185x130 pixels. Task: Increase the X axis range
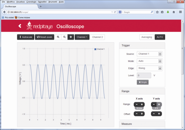click(x=142, y=104)
